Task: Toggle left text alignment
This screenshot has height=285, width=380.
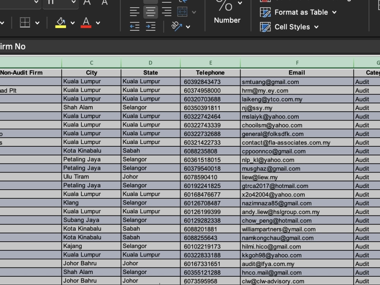Action: point(135,11)
